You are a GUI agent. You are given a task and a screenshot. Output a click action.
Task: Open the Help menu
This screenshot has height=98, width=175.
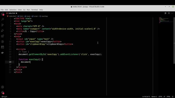click(41, 10)
